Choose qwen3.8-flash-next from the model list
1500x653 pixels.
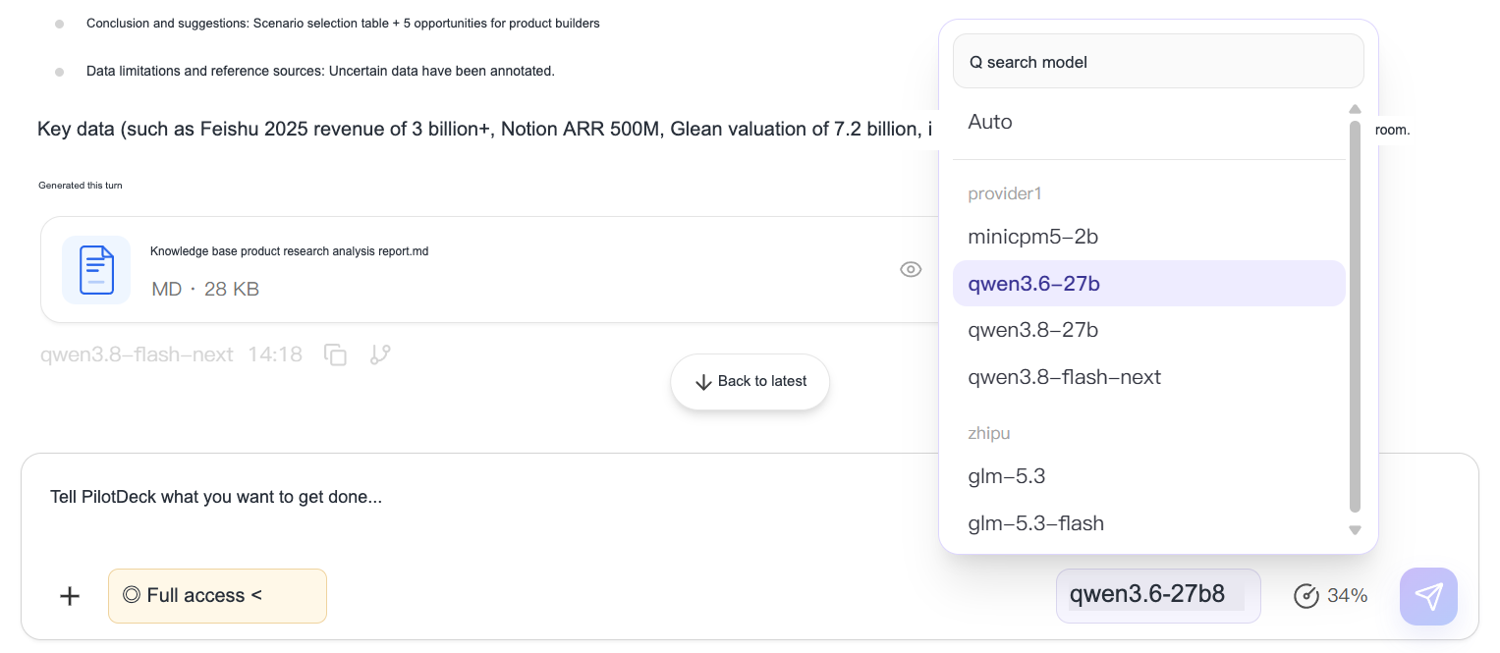(1148, 377)
